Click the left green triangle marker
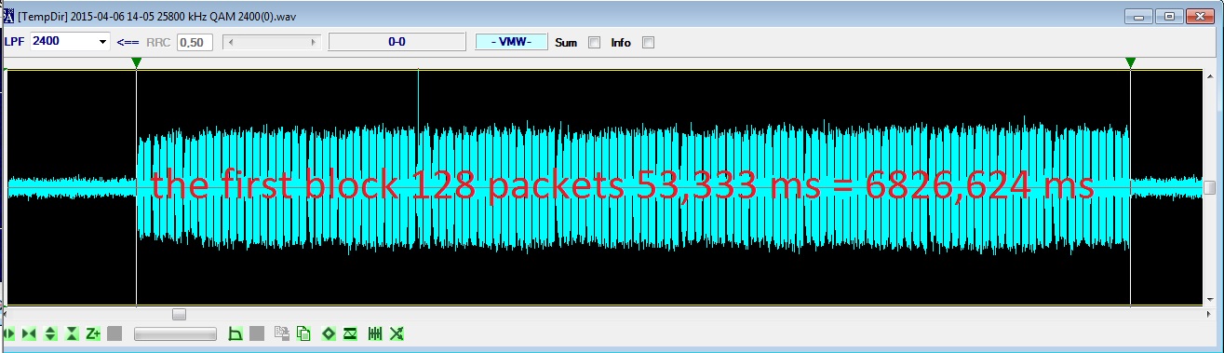The width and height of the screenshot is (1224, 353). click(x=137, y=62)
